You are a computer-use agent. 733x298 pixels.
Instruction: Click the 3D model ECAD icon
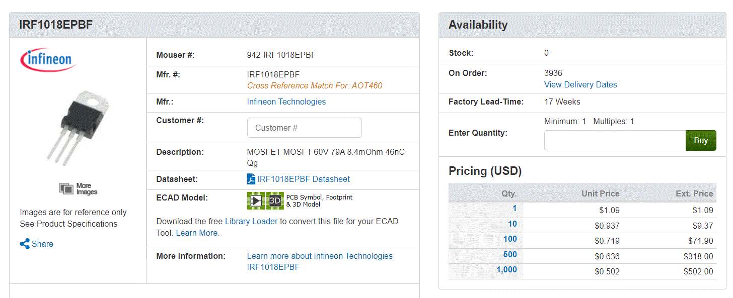click(275, 201)
